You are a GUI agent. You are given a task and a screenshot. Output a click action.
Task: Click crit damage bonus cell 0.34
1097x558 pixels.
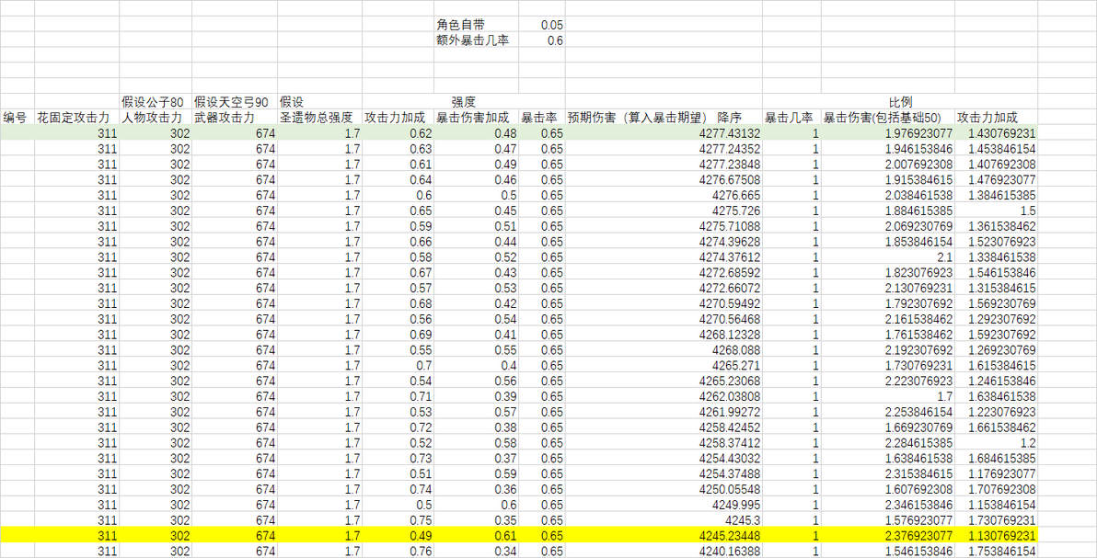click(477, 552)
